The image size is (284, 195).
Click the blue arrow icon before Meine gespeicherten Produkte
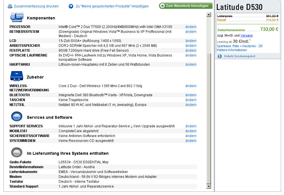pyautogui.click(x=71, y=6)
